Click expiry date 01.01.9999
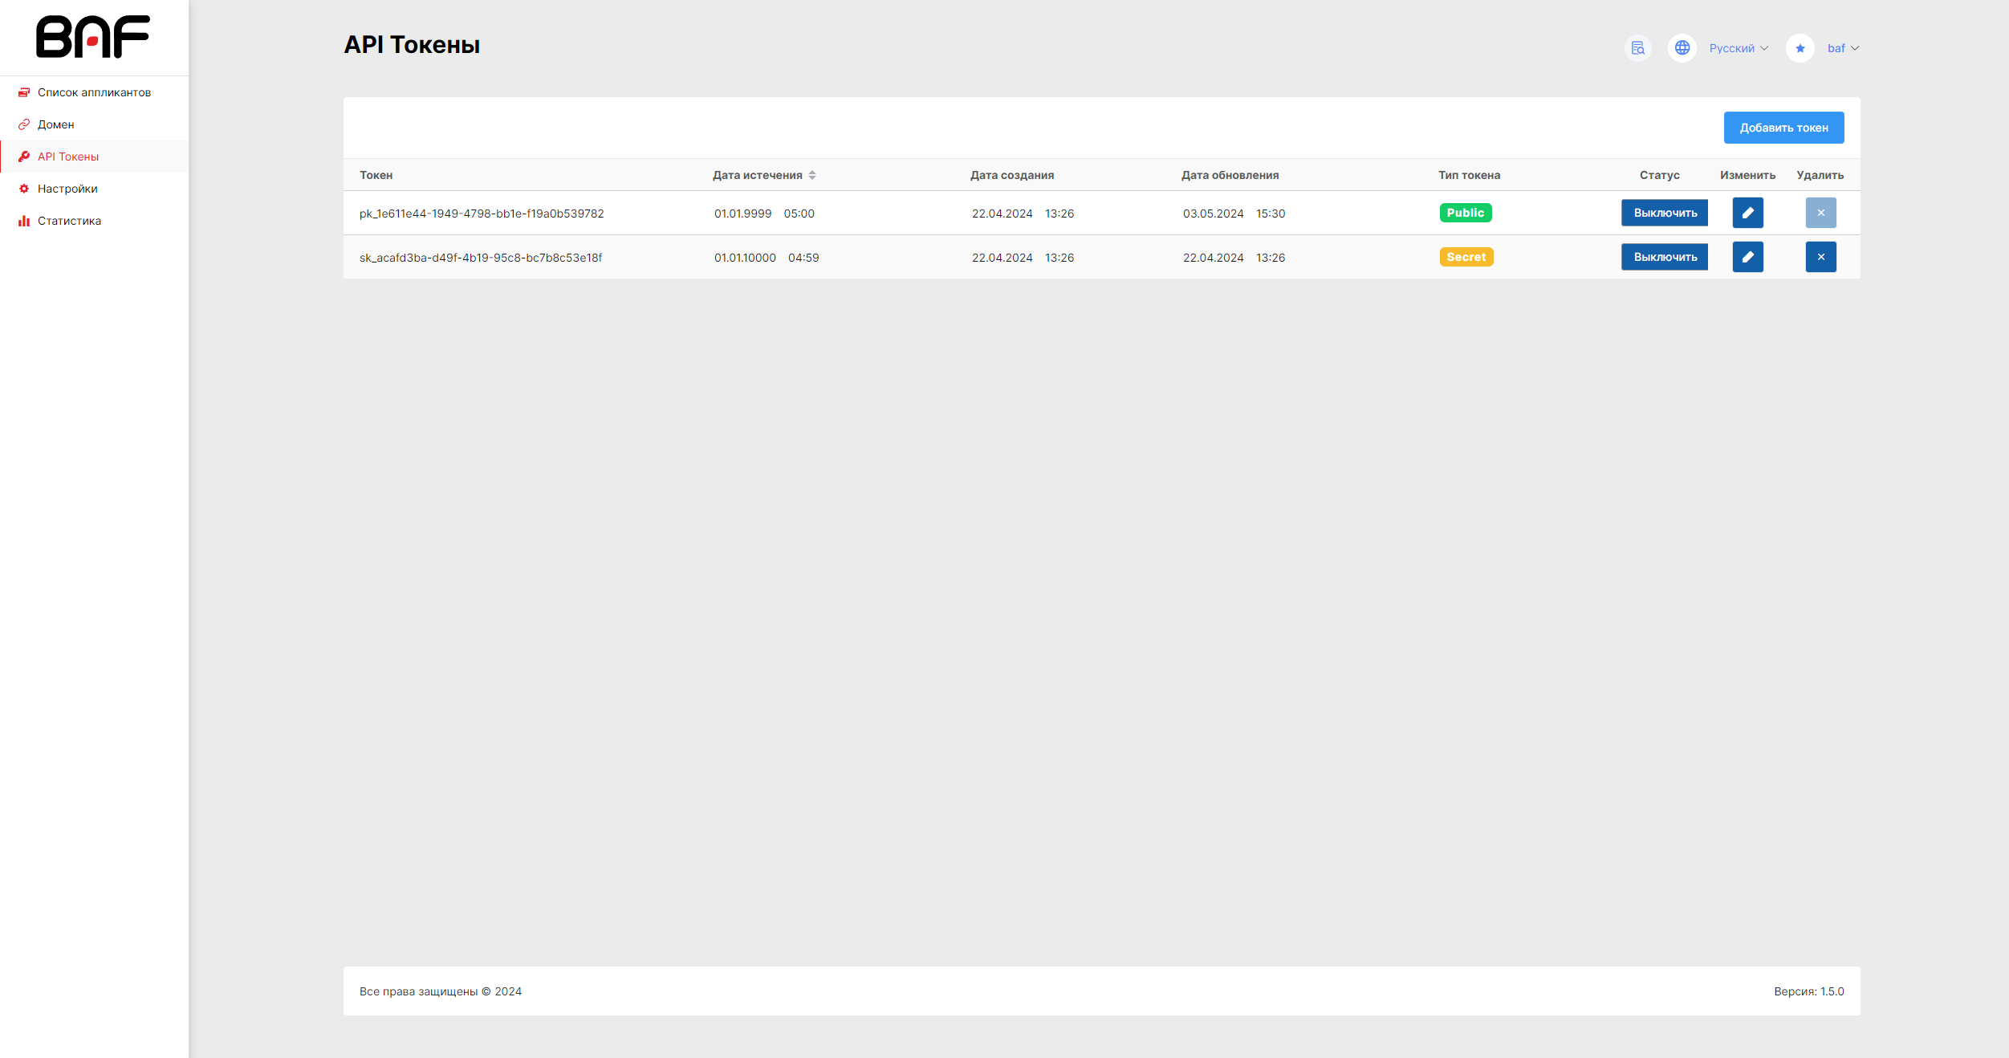 [x=742, y=214]
